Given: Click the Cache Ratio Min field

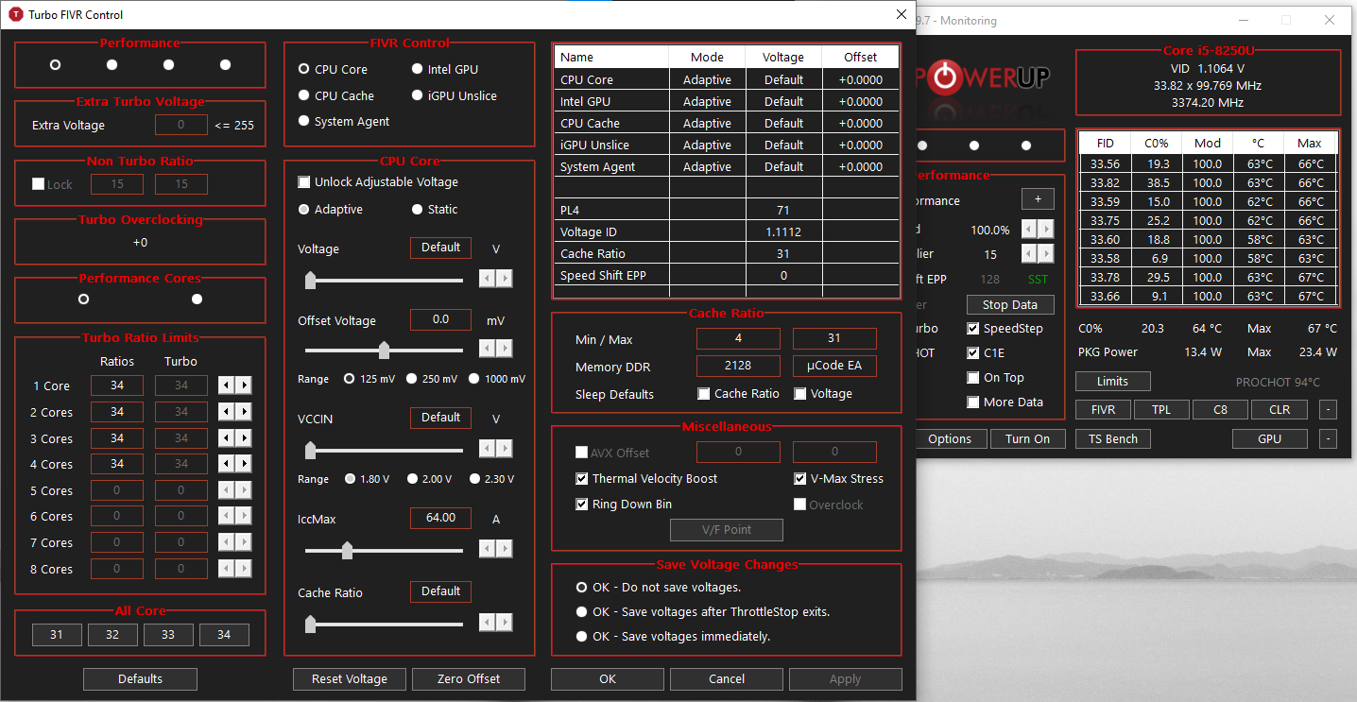Looking at the screenshot, I should pyautogui.click(x=738, y=338).
